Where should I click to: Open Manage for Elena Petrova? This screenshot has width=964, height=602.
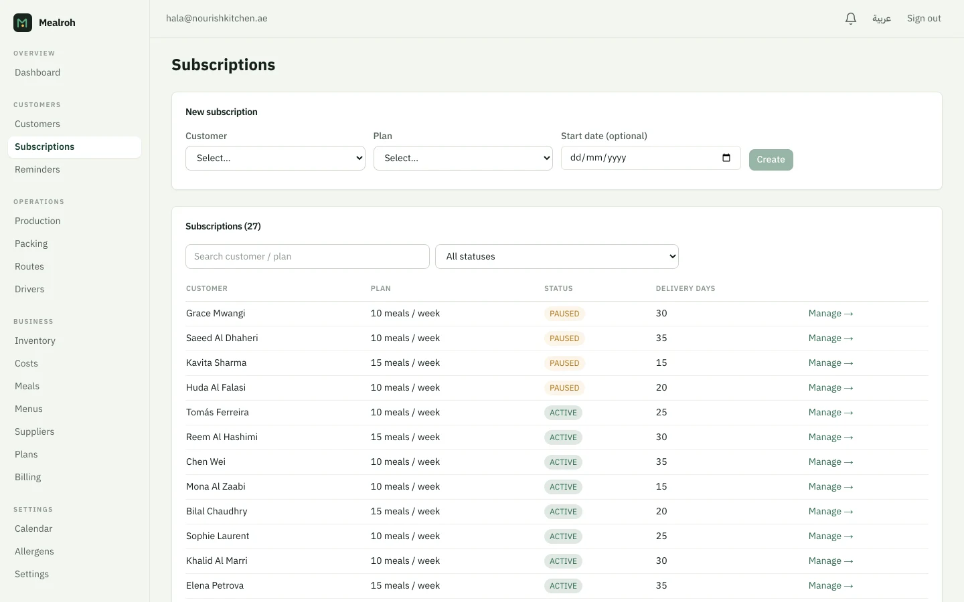point(831,586)
